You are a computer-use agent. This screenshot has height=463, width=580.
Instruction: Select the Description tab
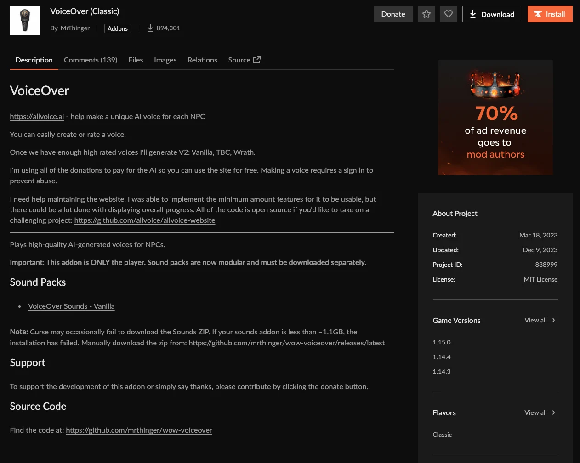(x=34, y=60)
